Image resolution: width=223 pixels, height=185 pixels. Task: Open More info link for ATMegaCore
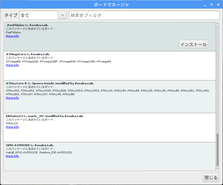tap(12, 65)
